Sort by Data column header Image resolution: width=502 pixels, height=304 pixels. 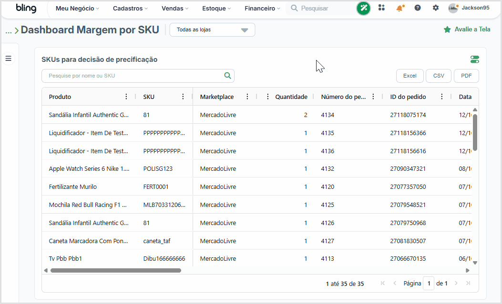pyautogui.click(x=465, y=97)
